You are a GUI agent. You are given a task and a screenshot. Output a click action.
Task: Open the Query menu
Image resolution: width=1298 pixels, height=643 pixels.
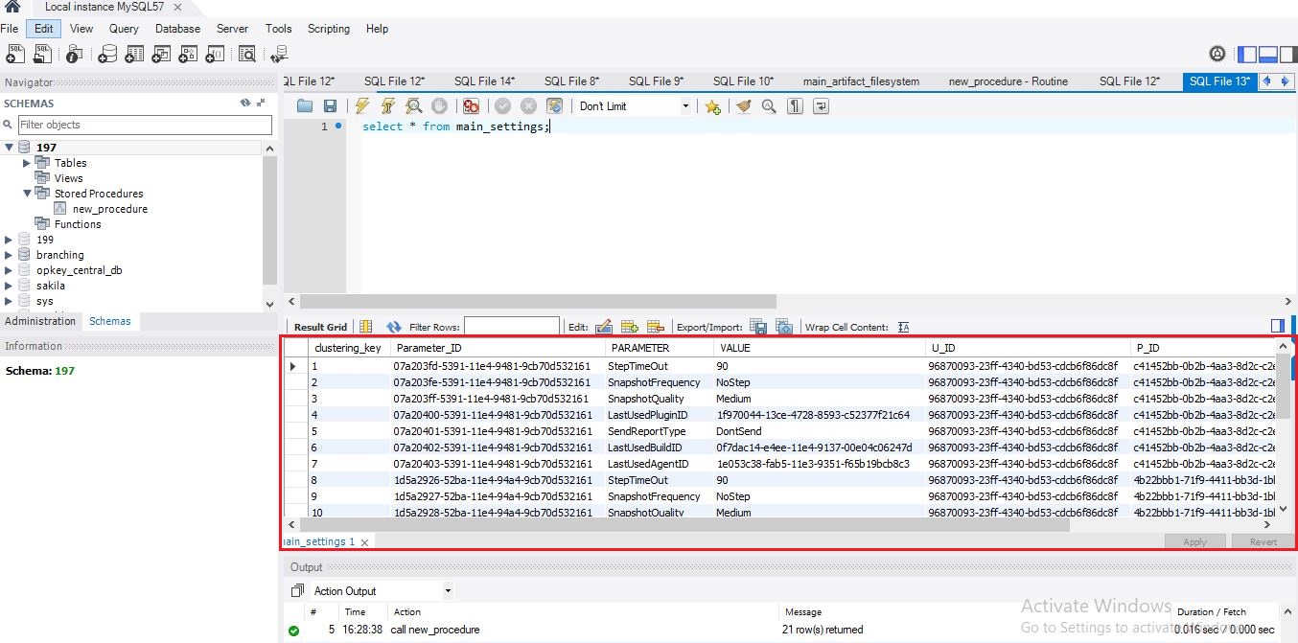click(124, 29)
